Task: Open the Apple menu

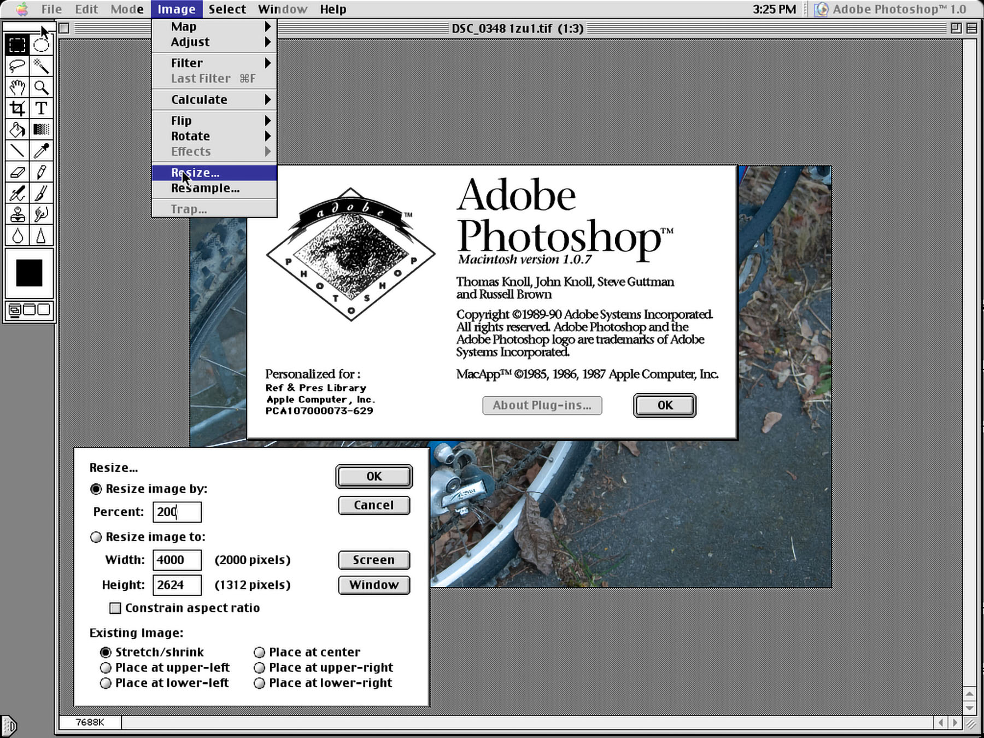Action: click(22, 9)
